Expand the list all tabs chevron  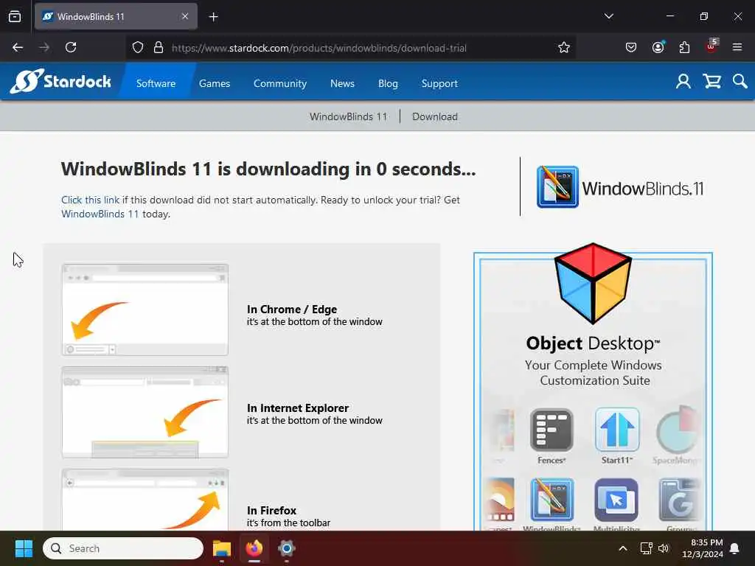coord(608,16)
